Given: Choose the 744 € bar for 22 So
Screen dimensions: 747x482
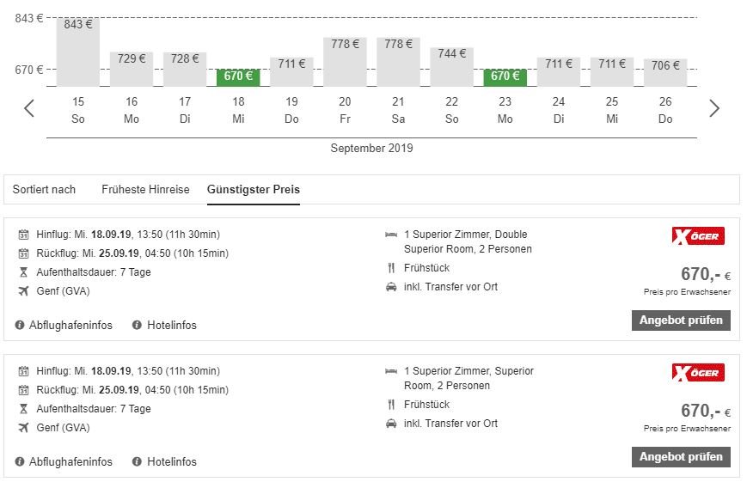Looking at the screenshot, I should (x=451, y=66).
